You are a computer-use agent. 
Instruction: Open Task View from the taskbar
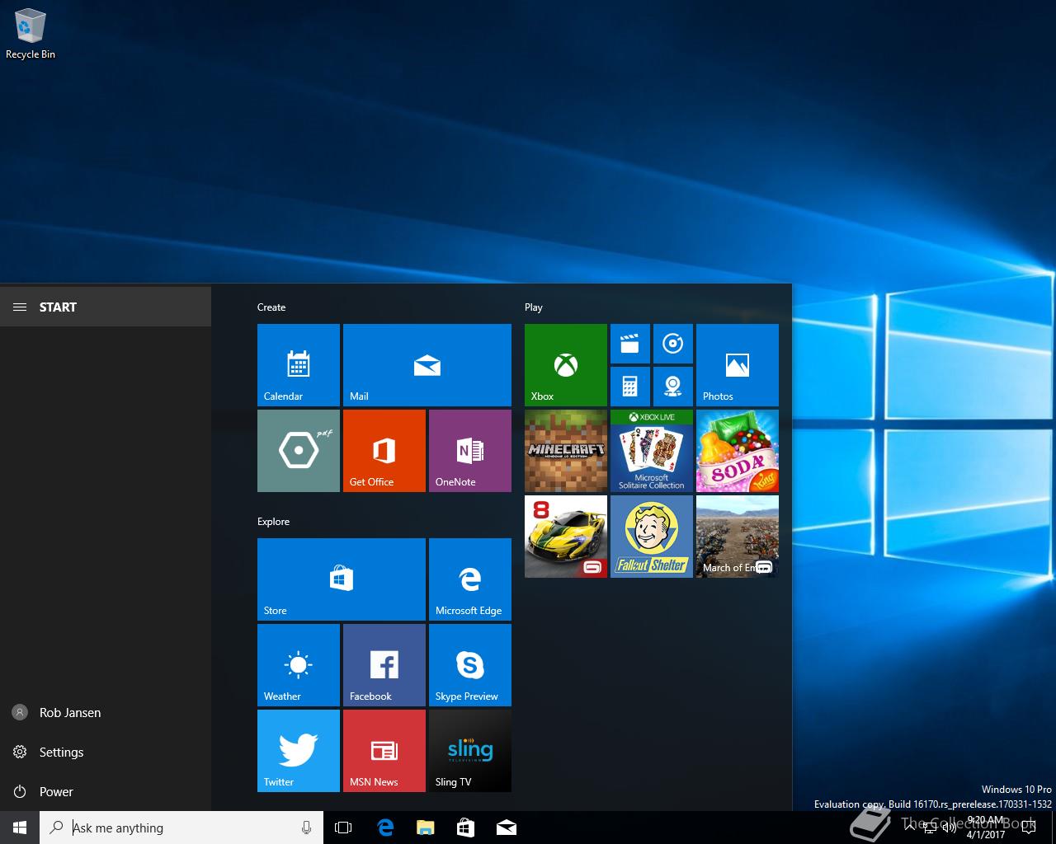pos(343,828)
